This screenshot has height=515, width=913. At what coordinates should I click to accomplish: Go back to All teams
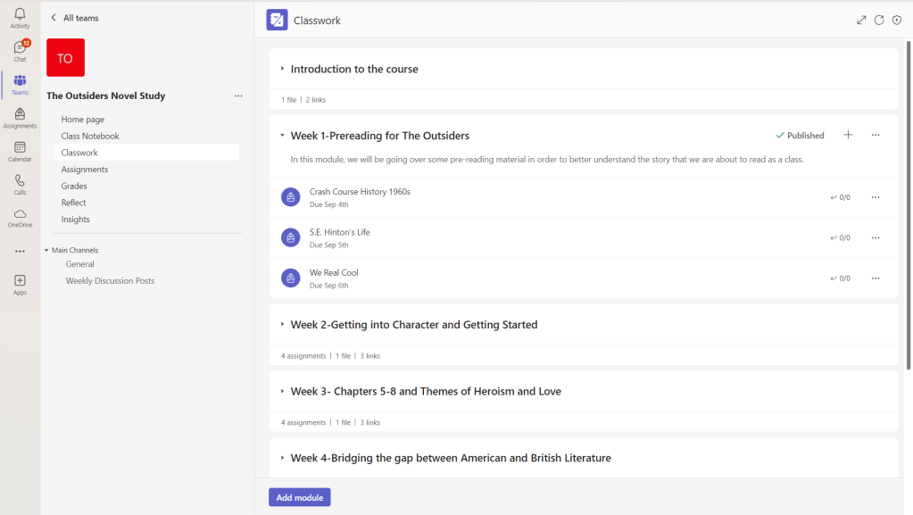pyautogui.click(x=75, y=18)
